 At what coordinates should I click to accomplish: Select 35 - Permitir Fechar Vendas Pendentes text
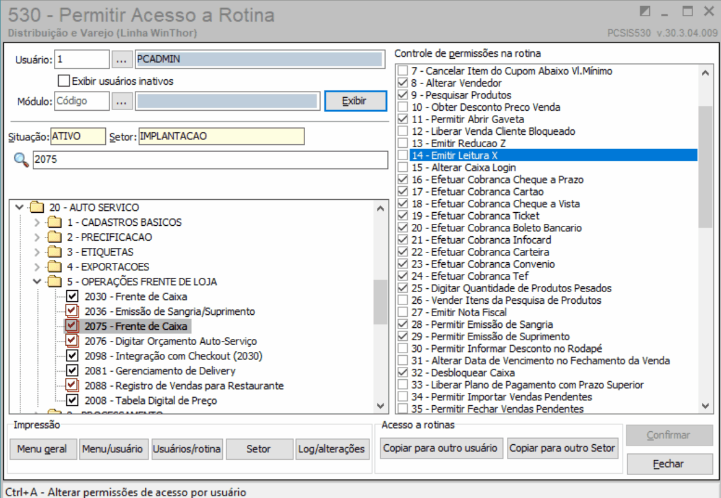pyautogui.click(x=498, y=409)
